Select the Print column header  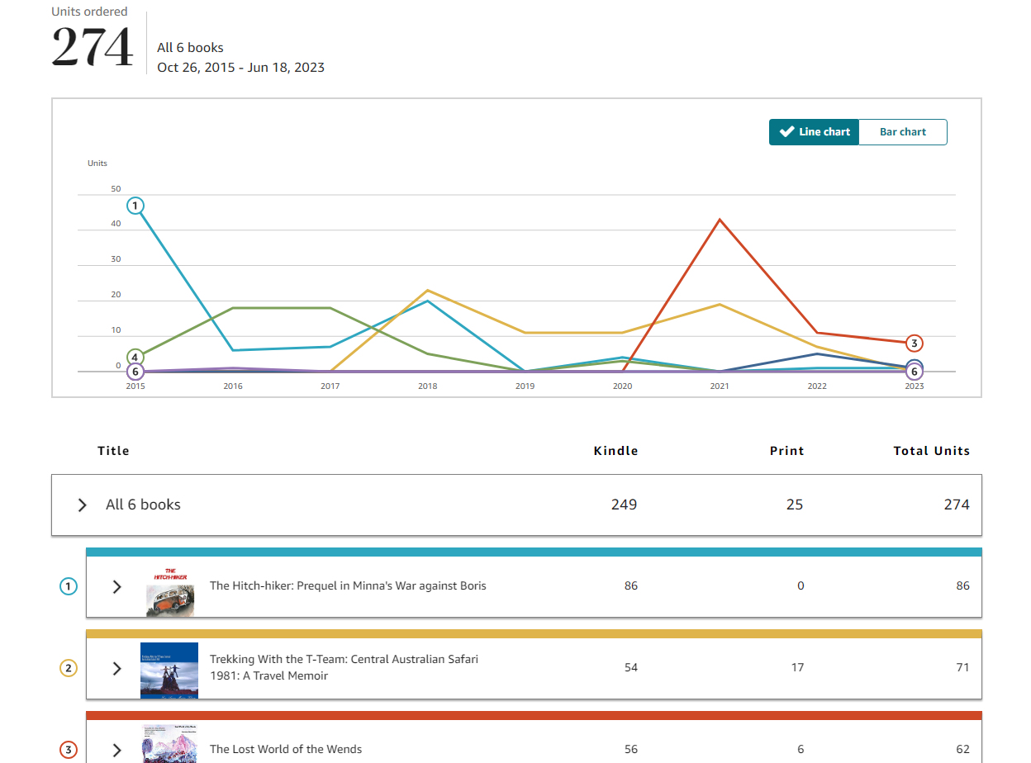pyautogui.click(x=786, y=450)
